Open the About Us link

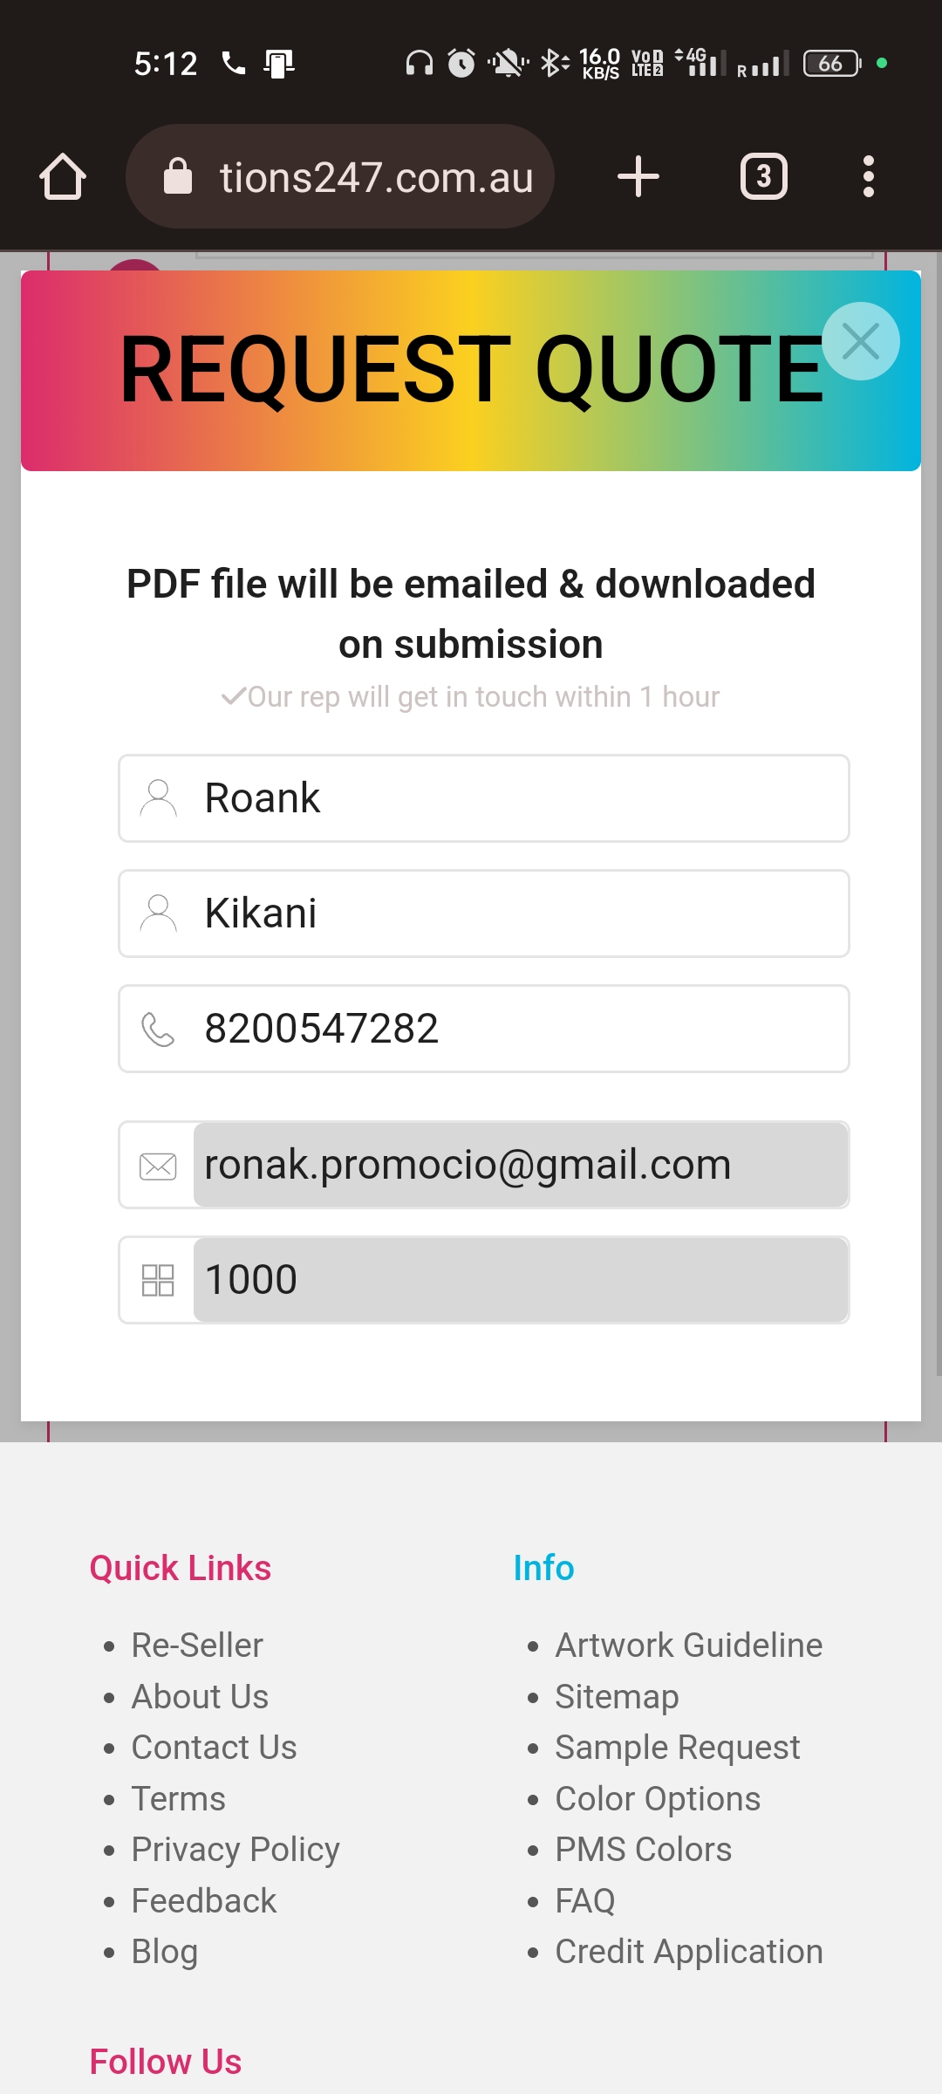click(x=200, y=1696)
